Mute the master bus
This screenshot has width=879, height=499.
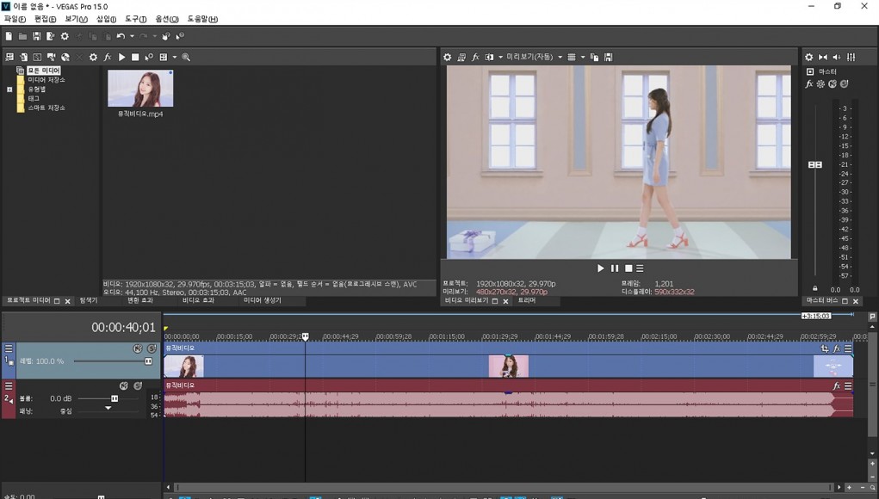[833, 84]
